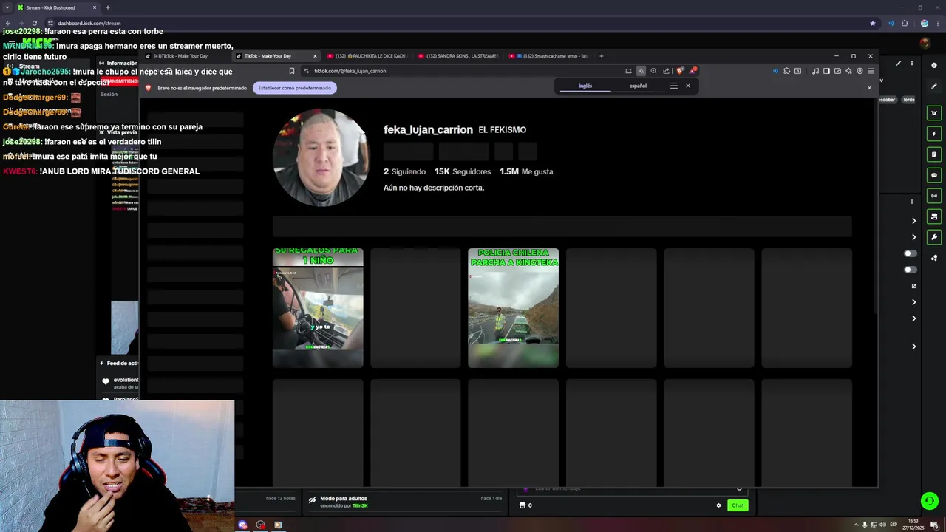Open Brave main menu hamburger icon

coord(871,71)
